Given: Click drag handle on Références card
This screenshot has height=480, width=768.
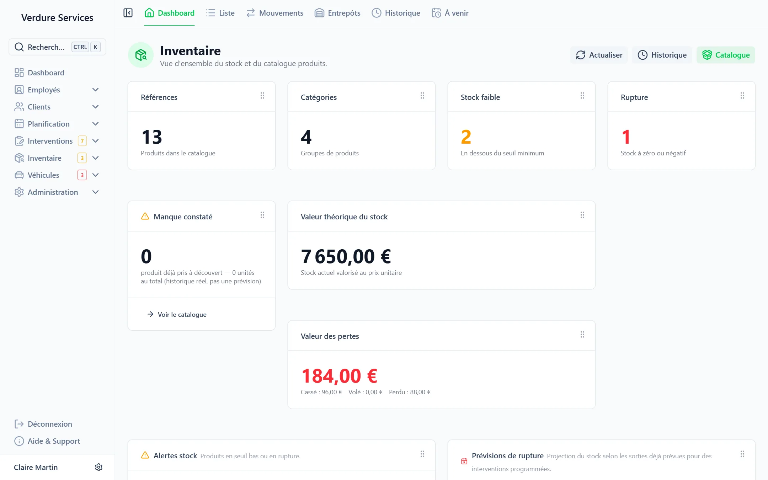Looking at the screenshot, I should (x=262, y=96).
